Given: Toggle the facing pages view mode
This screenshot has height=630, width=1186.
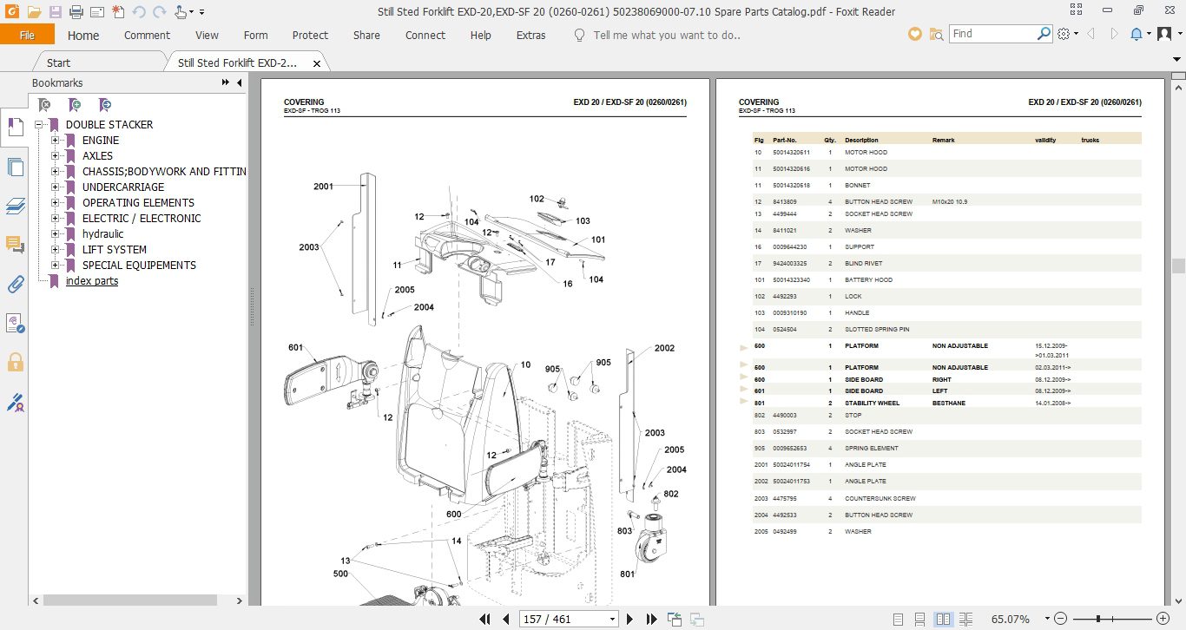Looking at the screenshot, I should point(943,620).
